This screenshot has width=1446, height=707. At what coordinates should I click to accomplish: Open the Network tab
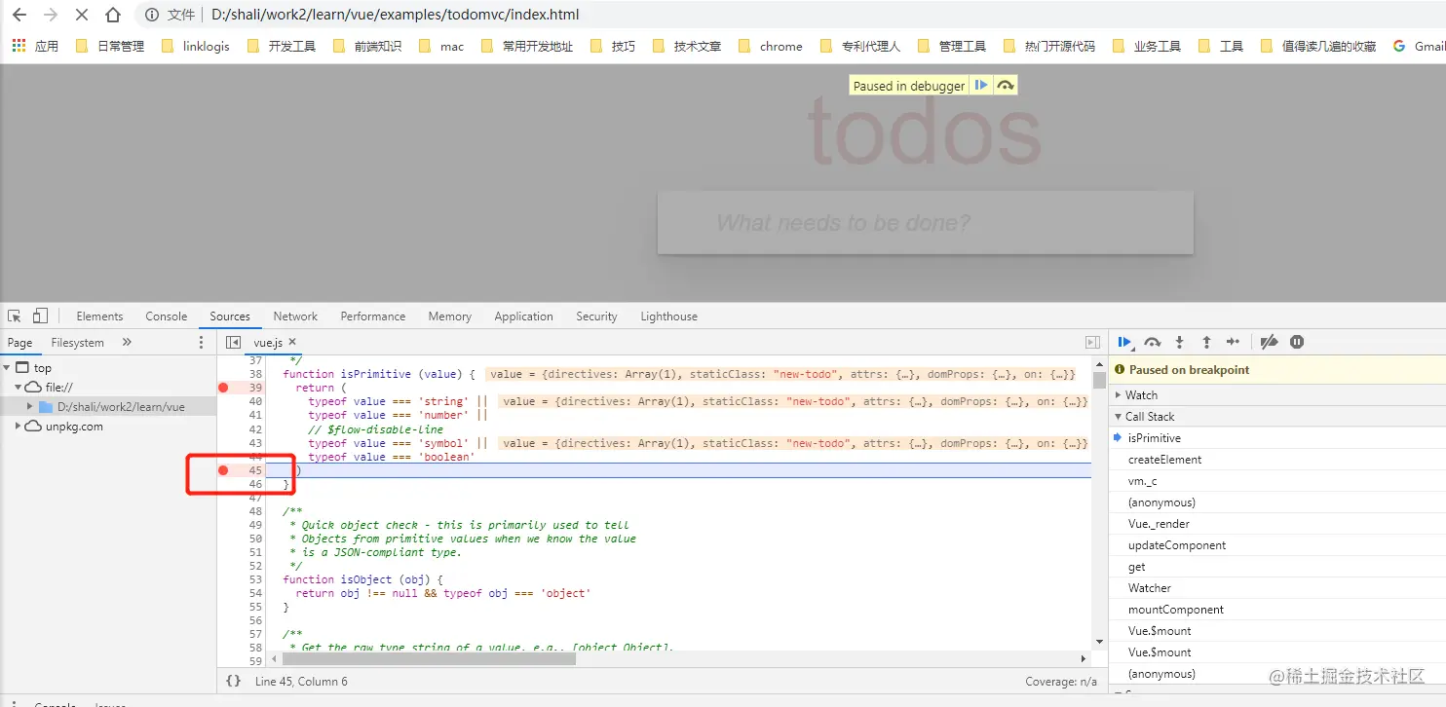[295, 316]
